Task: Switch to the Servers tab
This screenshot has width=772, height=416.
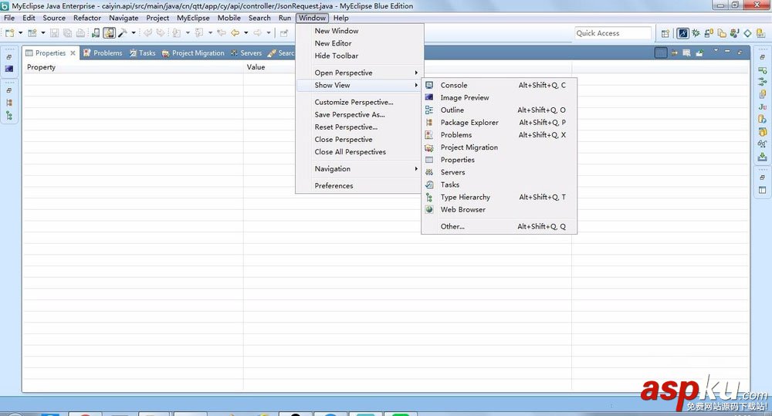Action: [x=246, y=53]
